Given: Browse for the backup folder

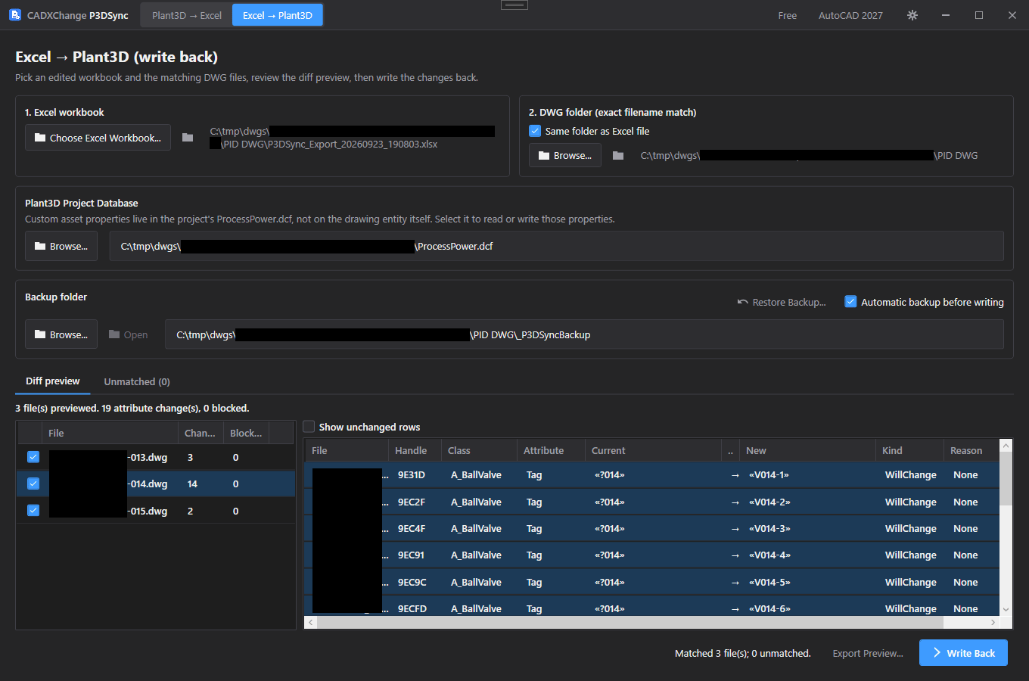Looking at the screenshot, I should coord(61,334).
